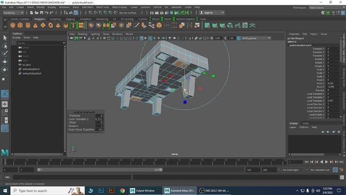This screenshot has width=346, height=195.
Task: Create a polygon cone from the shelf
Action: pos(35,25)
